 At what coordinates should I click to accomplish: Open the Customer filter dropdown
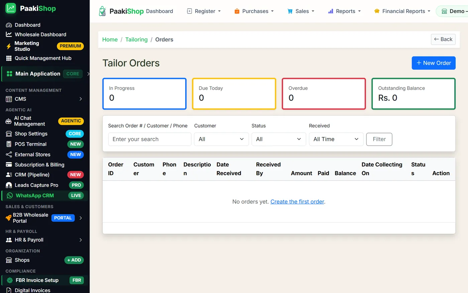click(x=221, y=139)
